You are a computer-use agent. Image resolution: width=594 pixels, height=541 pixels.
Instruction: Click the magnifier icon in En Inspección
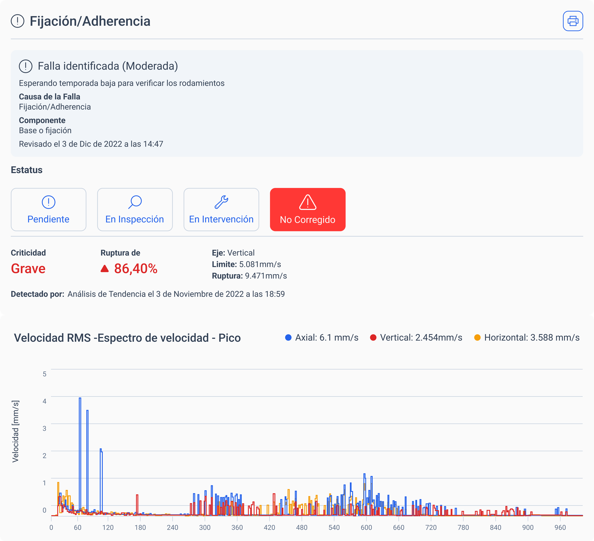click(135, 202)
